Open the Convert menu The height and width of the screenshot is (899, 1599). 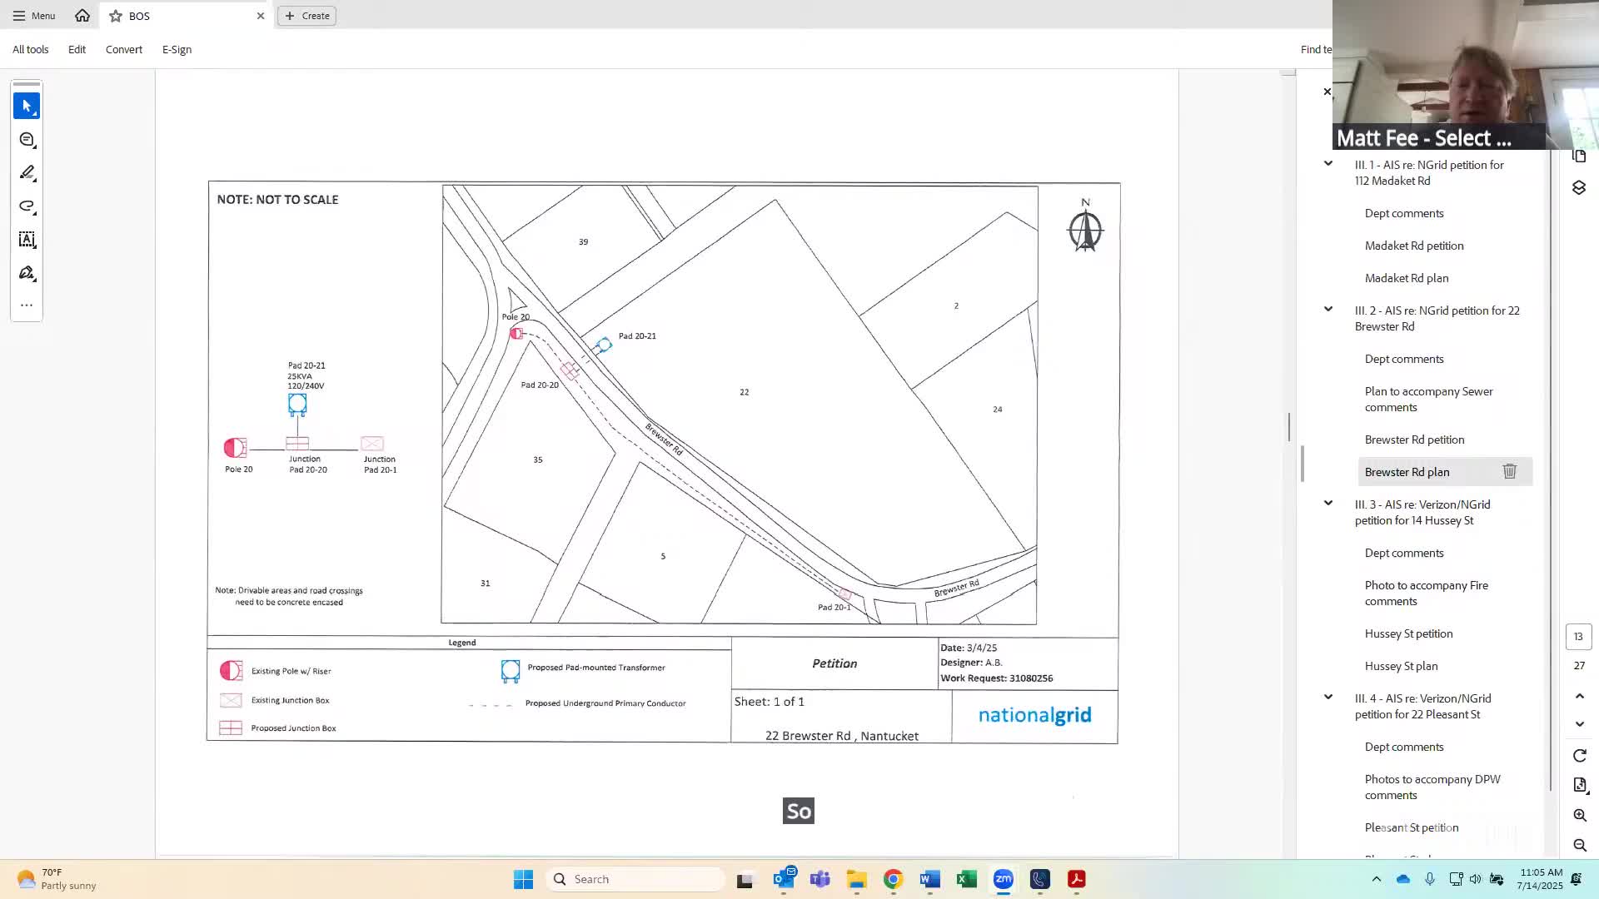pos(123,50)
